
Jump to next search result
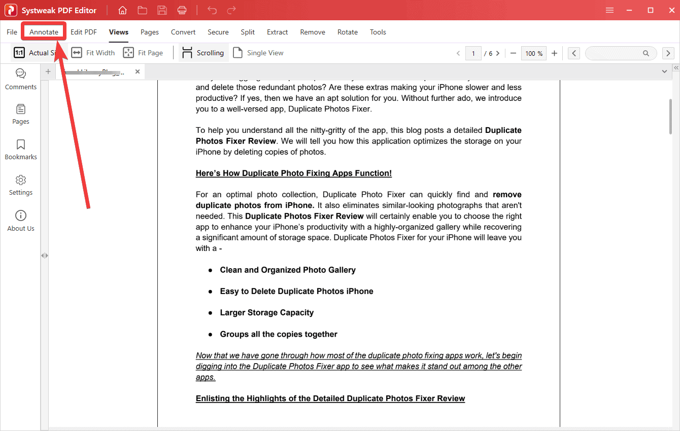[x=668, y=53]
